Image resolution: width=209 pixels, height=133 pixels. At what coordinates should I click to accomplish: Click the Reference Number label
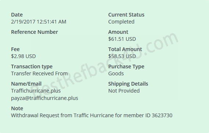[35, 32]
